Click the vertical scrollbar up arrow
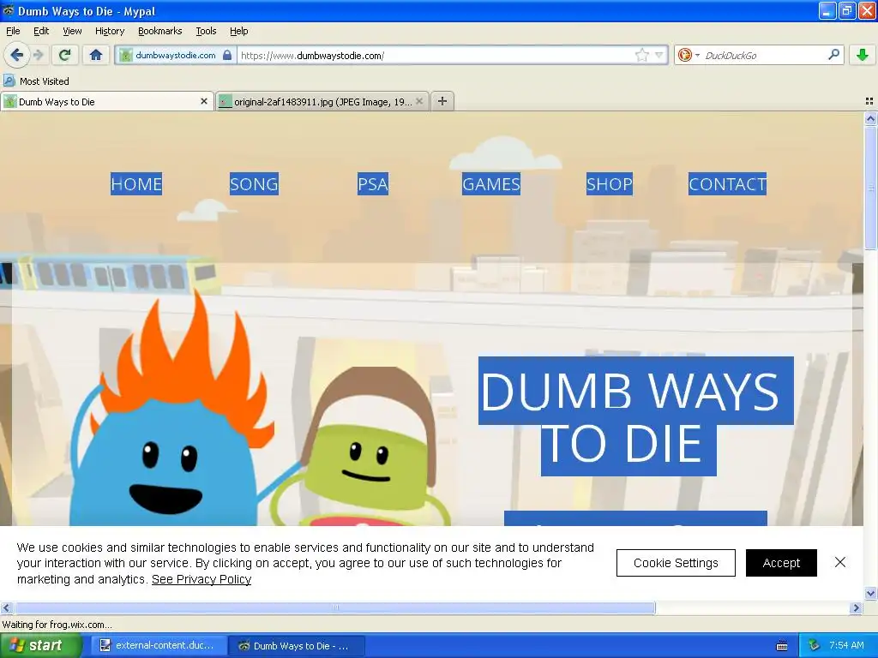This screenshot has height=658, width=878. pyautogui.click(x=870, y=118)
